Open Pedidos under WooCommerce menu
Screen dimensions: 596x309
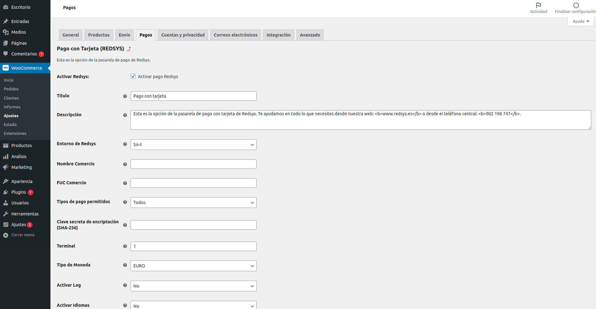point(11,89)
